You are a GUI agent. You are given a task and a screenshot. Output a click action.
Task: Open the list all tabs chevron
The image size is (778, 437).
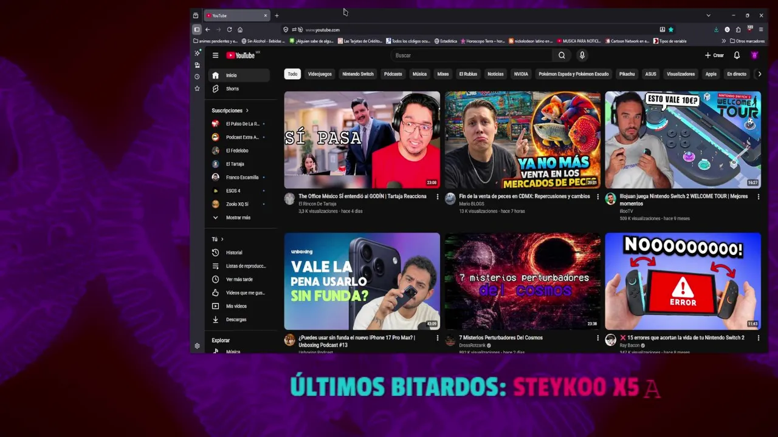coord(708,16)
